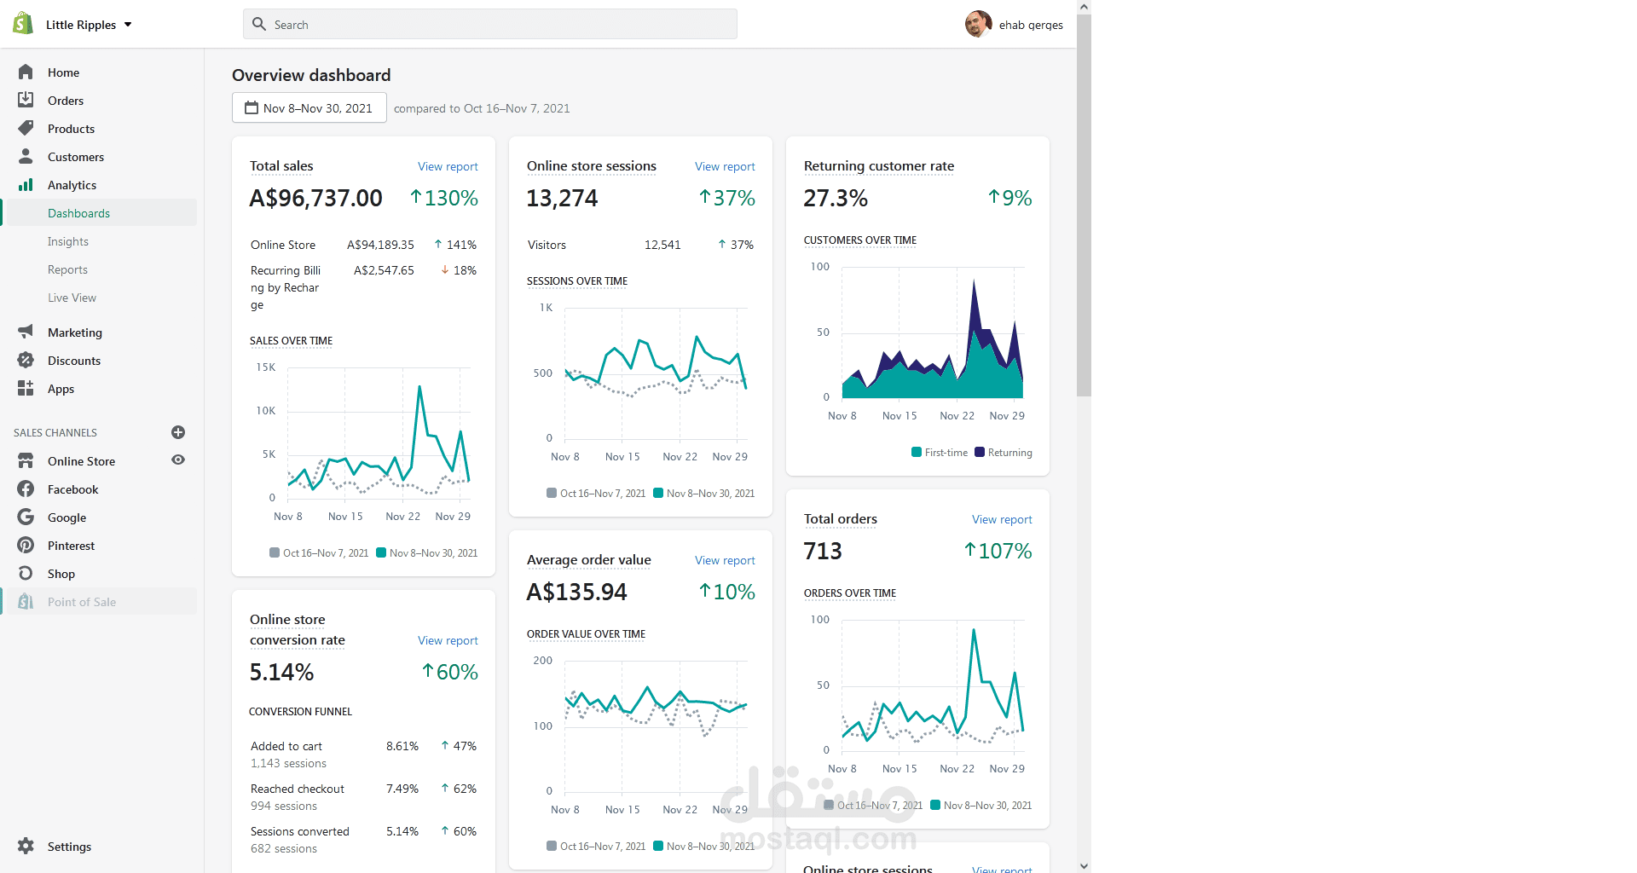Click the Shopify logo icon
1637x873 pixels.
(x=23, y=24)
